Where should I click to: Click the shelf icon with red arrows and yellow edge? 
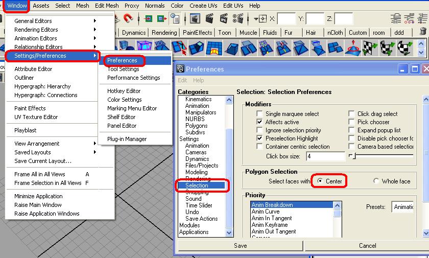(x=283, y=48)
